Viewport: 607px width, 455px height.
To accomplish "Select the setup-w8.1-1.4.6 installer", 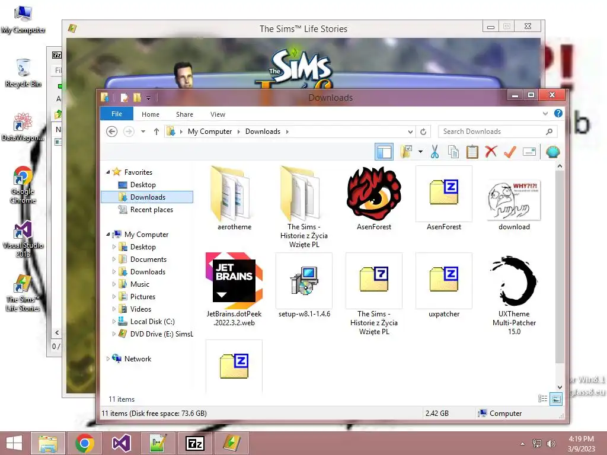I will pyautogui.click(x=304, y=286).
